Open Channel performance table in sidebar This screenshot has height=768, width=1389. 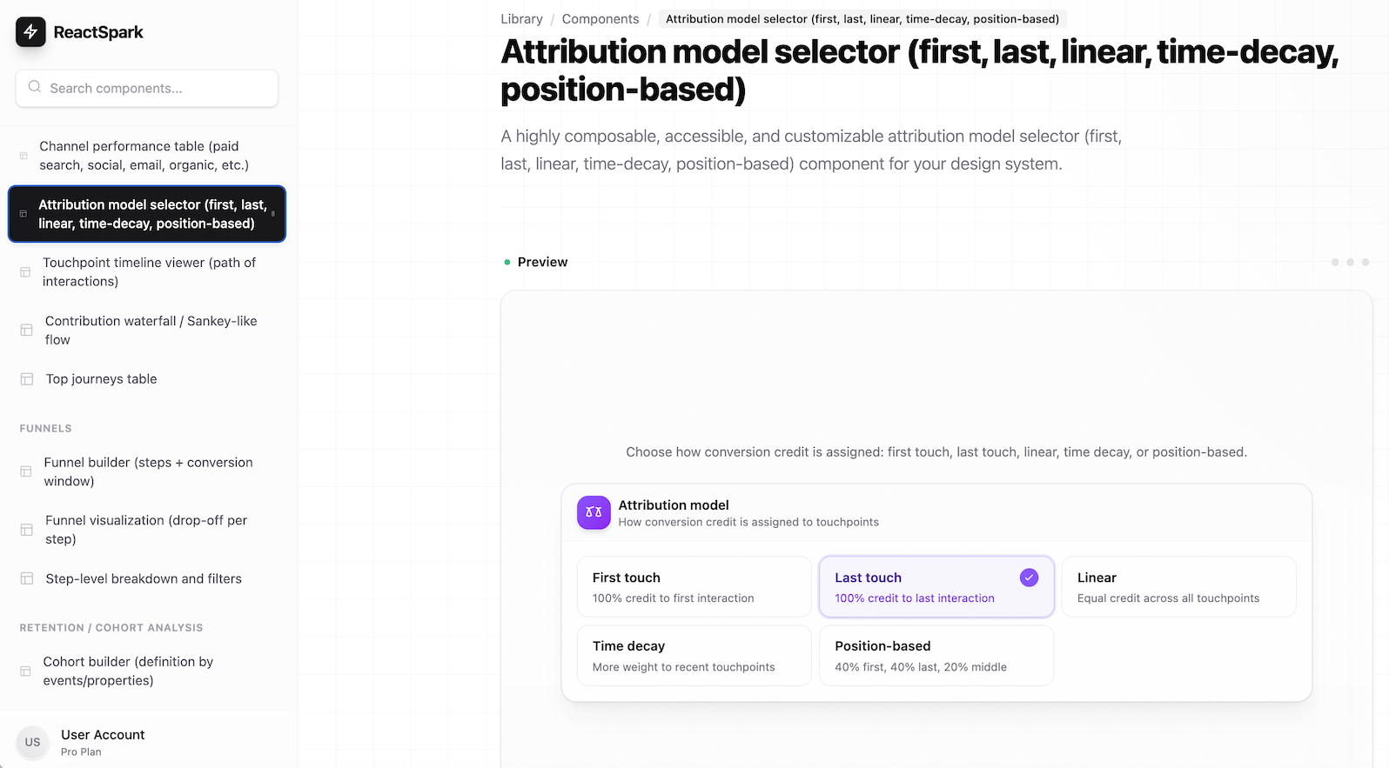click(144, 156)
